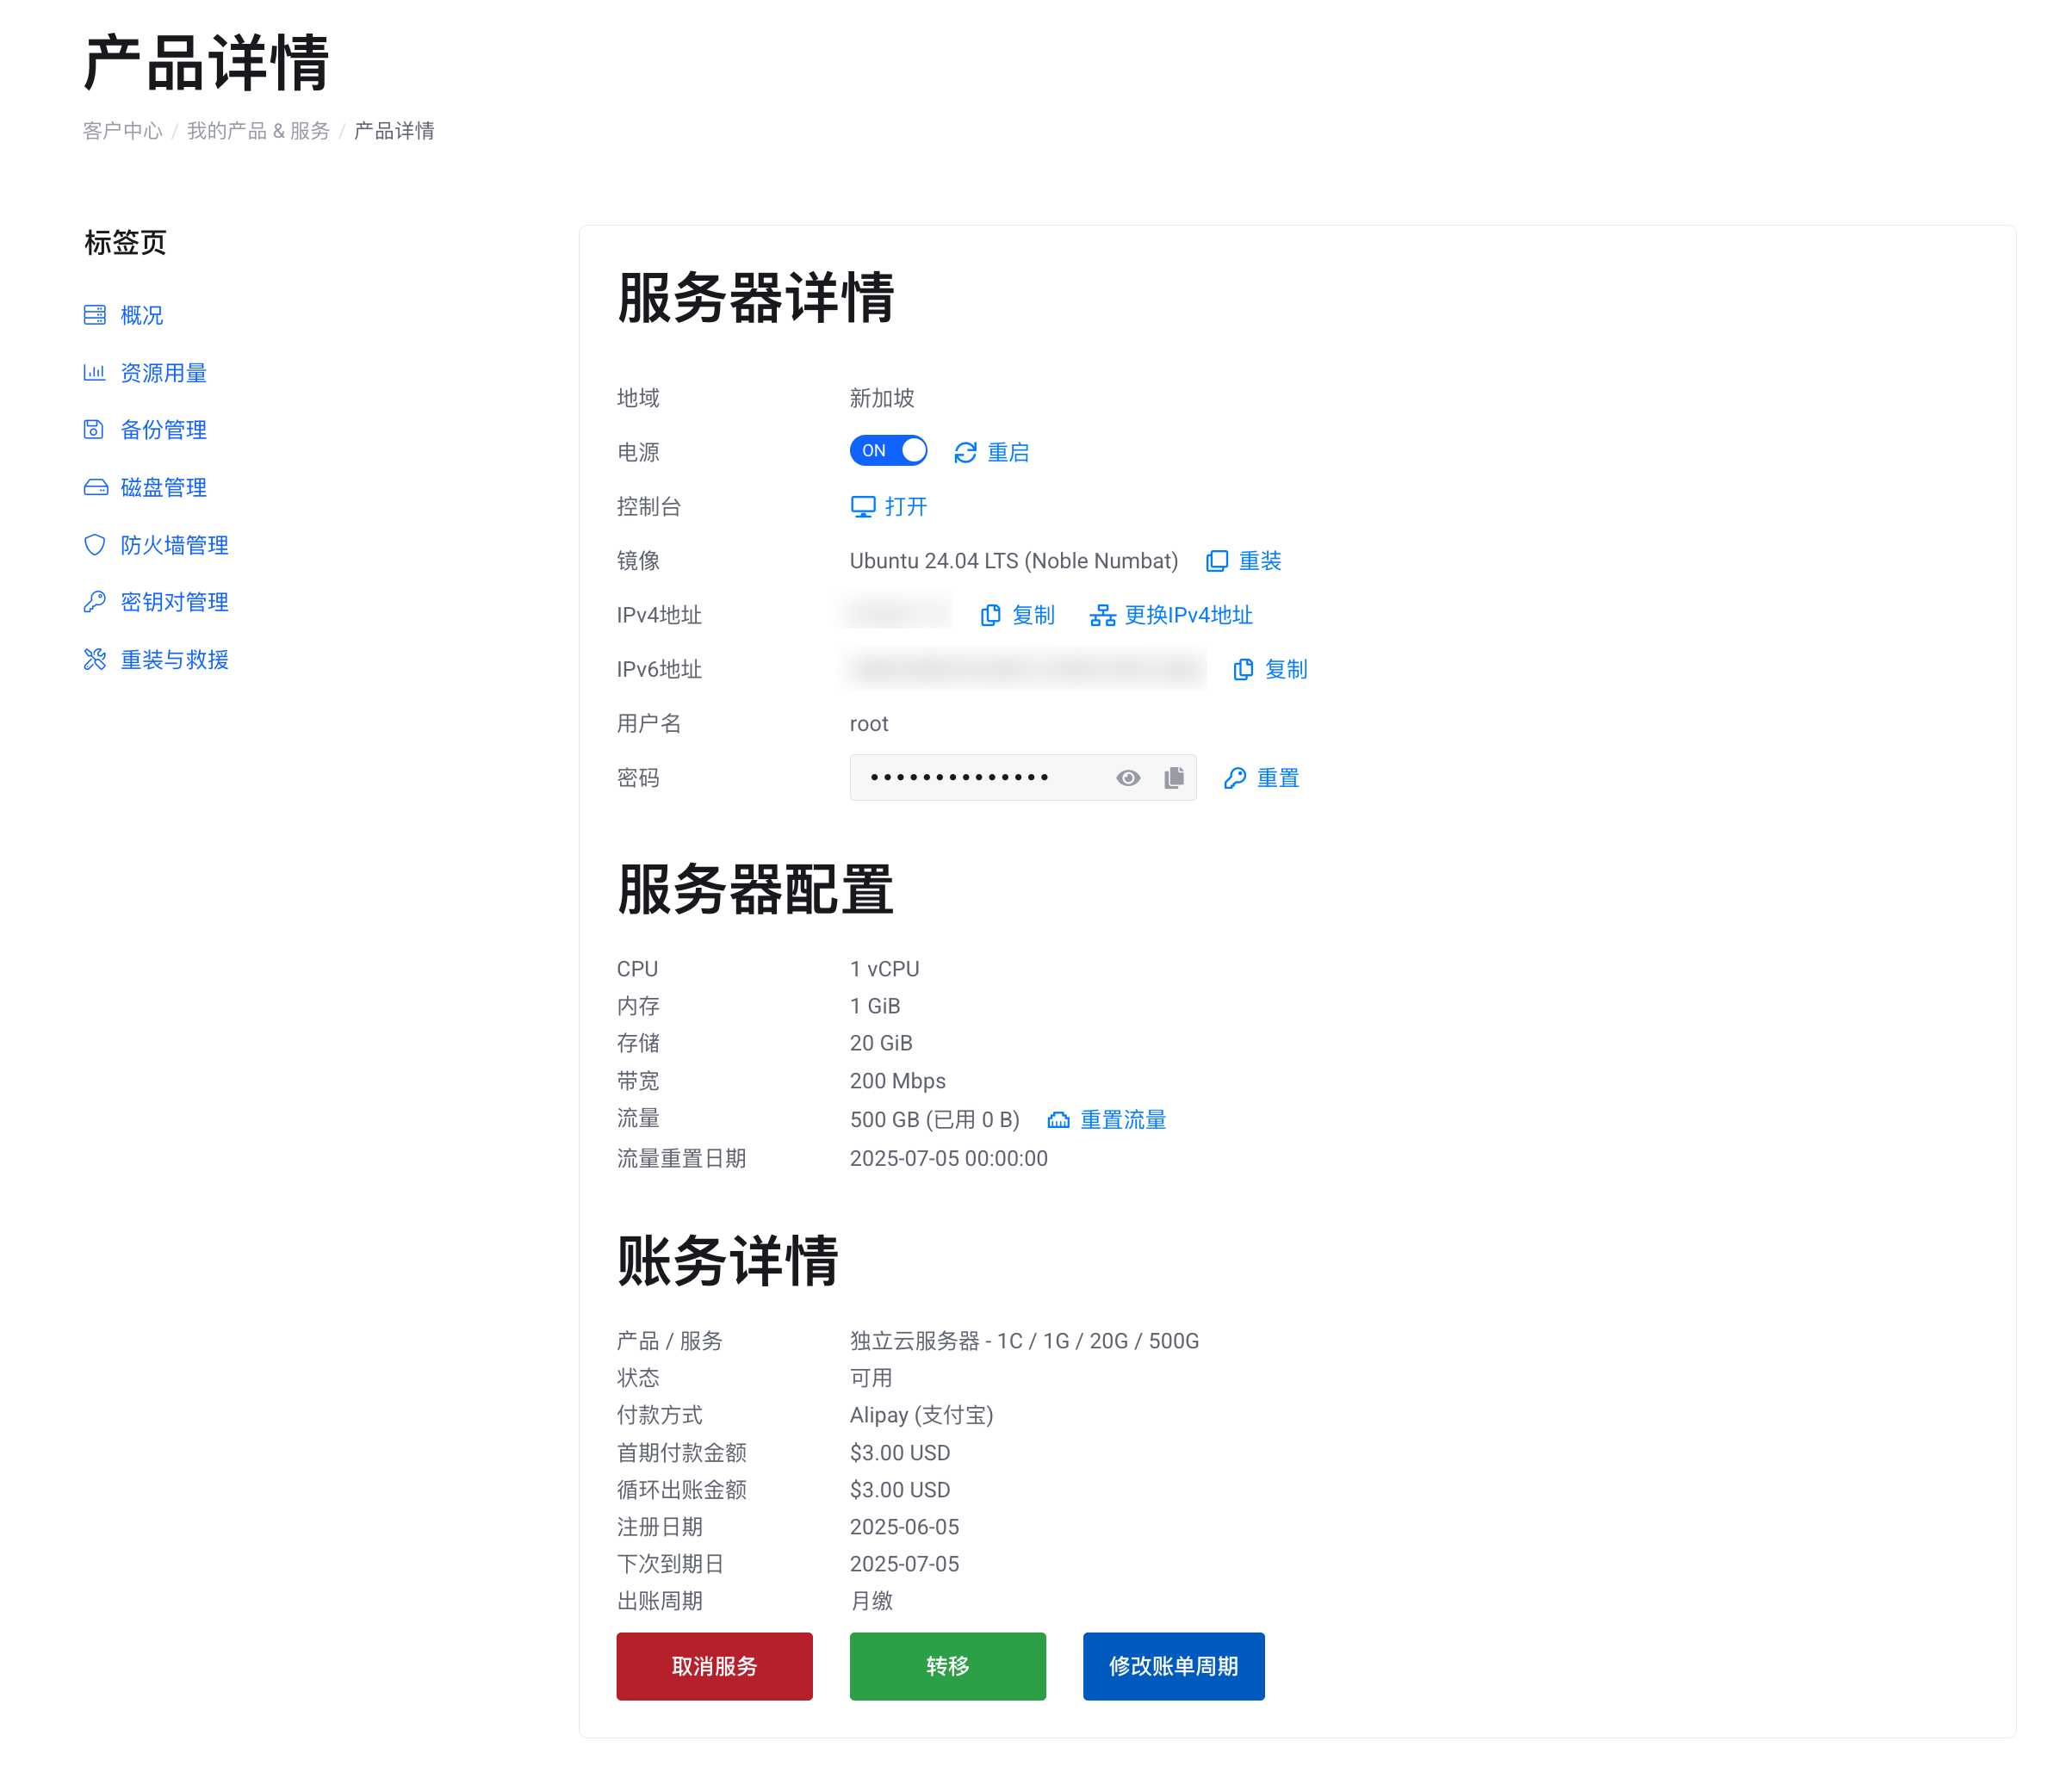Click the copy icon for IPv6地址
2072x1772 pixels.
click(1243, 670)
